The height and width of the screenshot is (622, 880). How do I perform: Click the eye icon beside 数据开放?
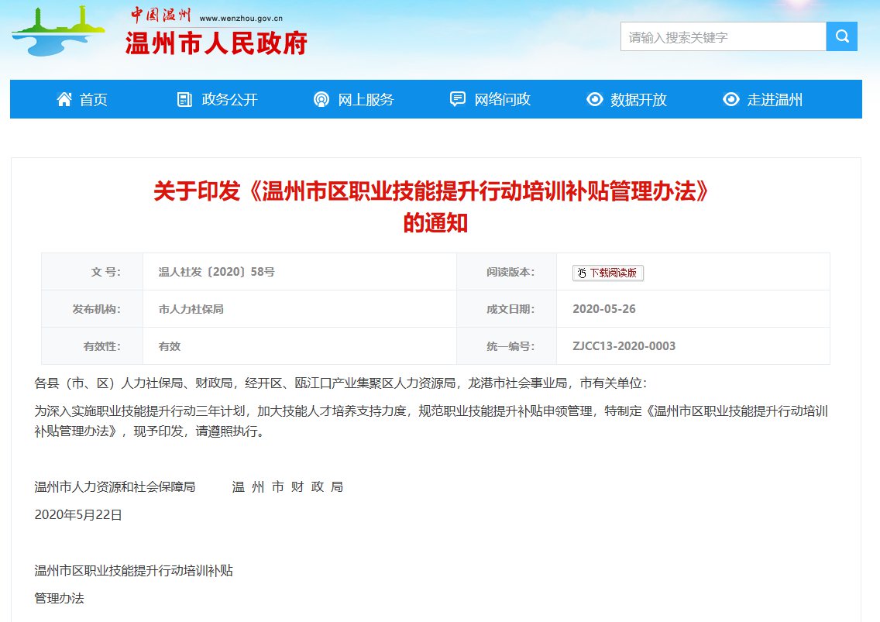[x=594, y=99]
